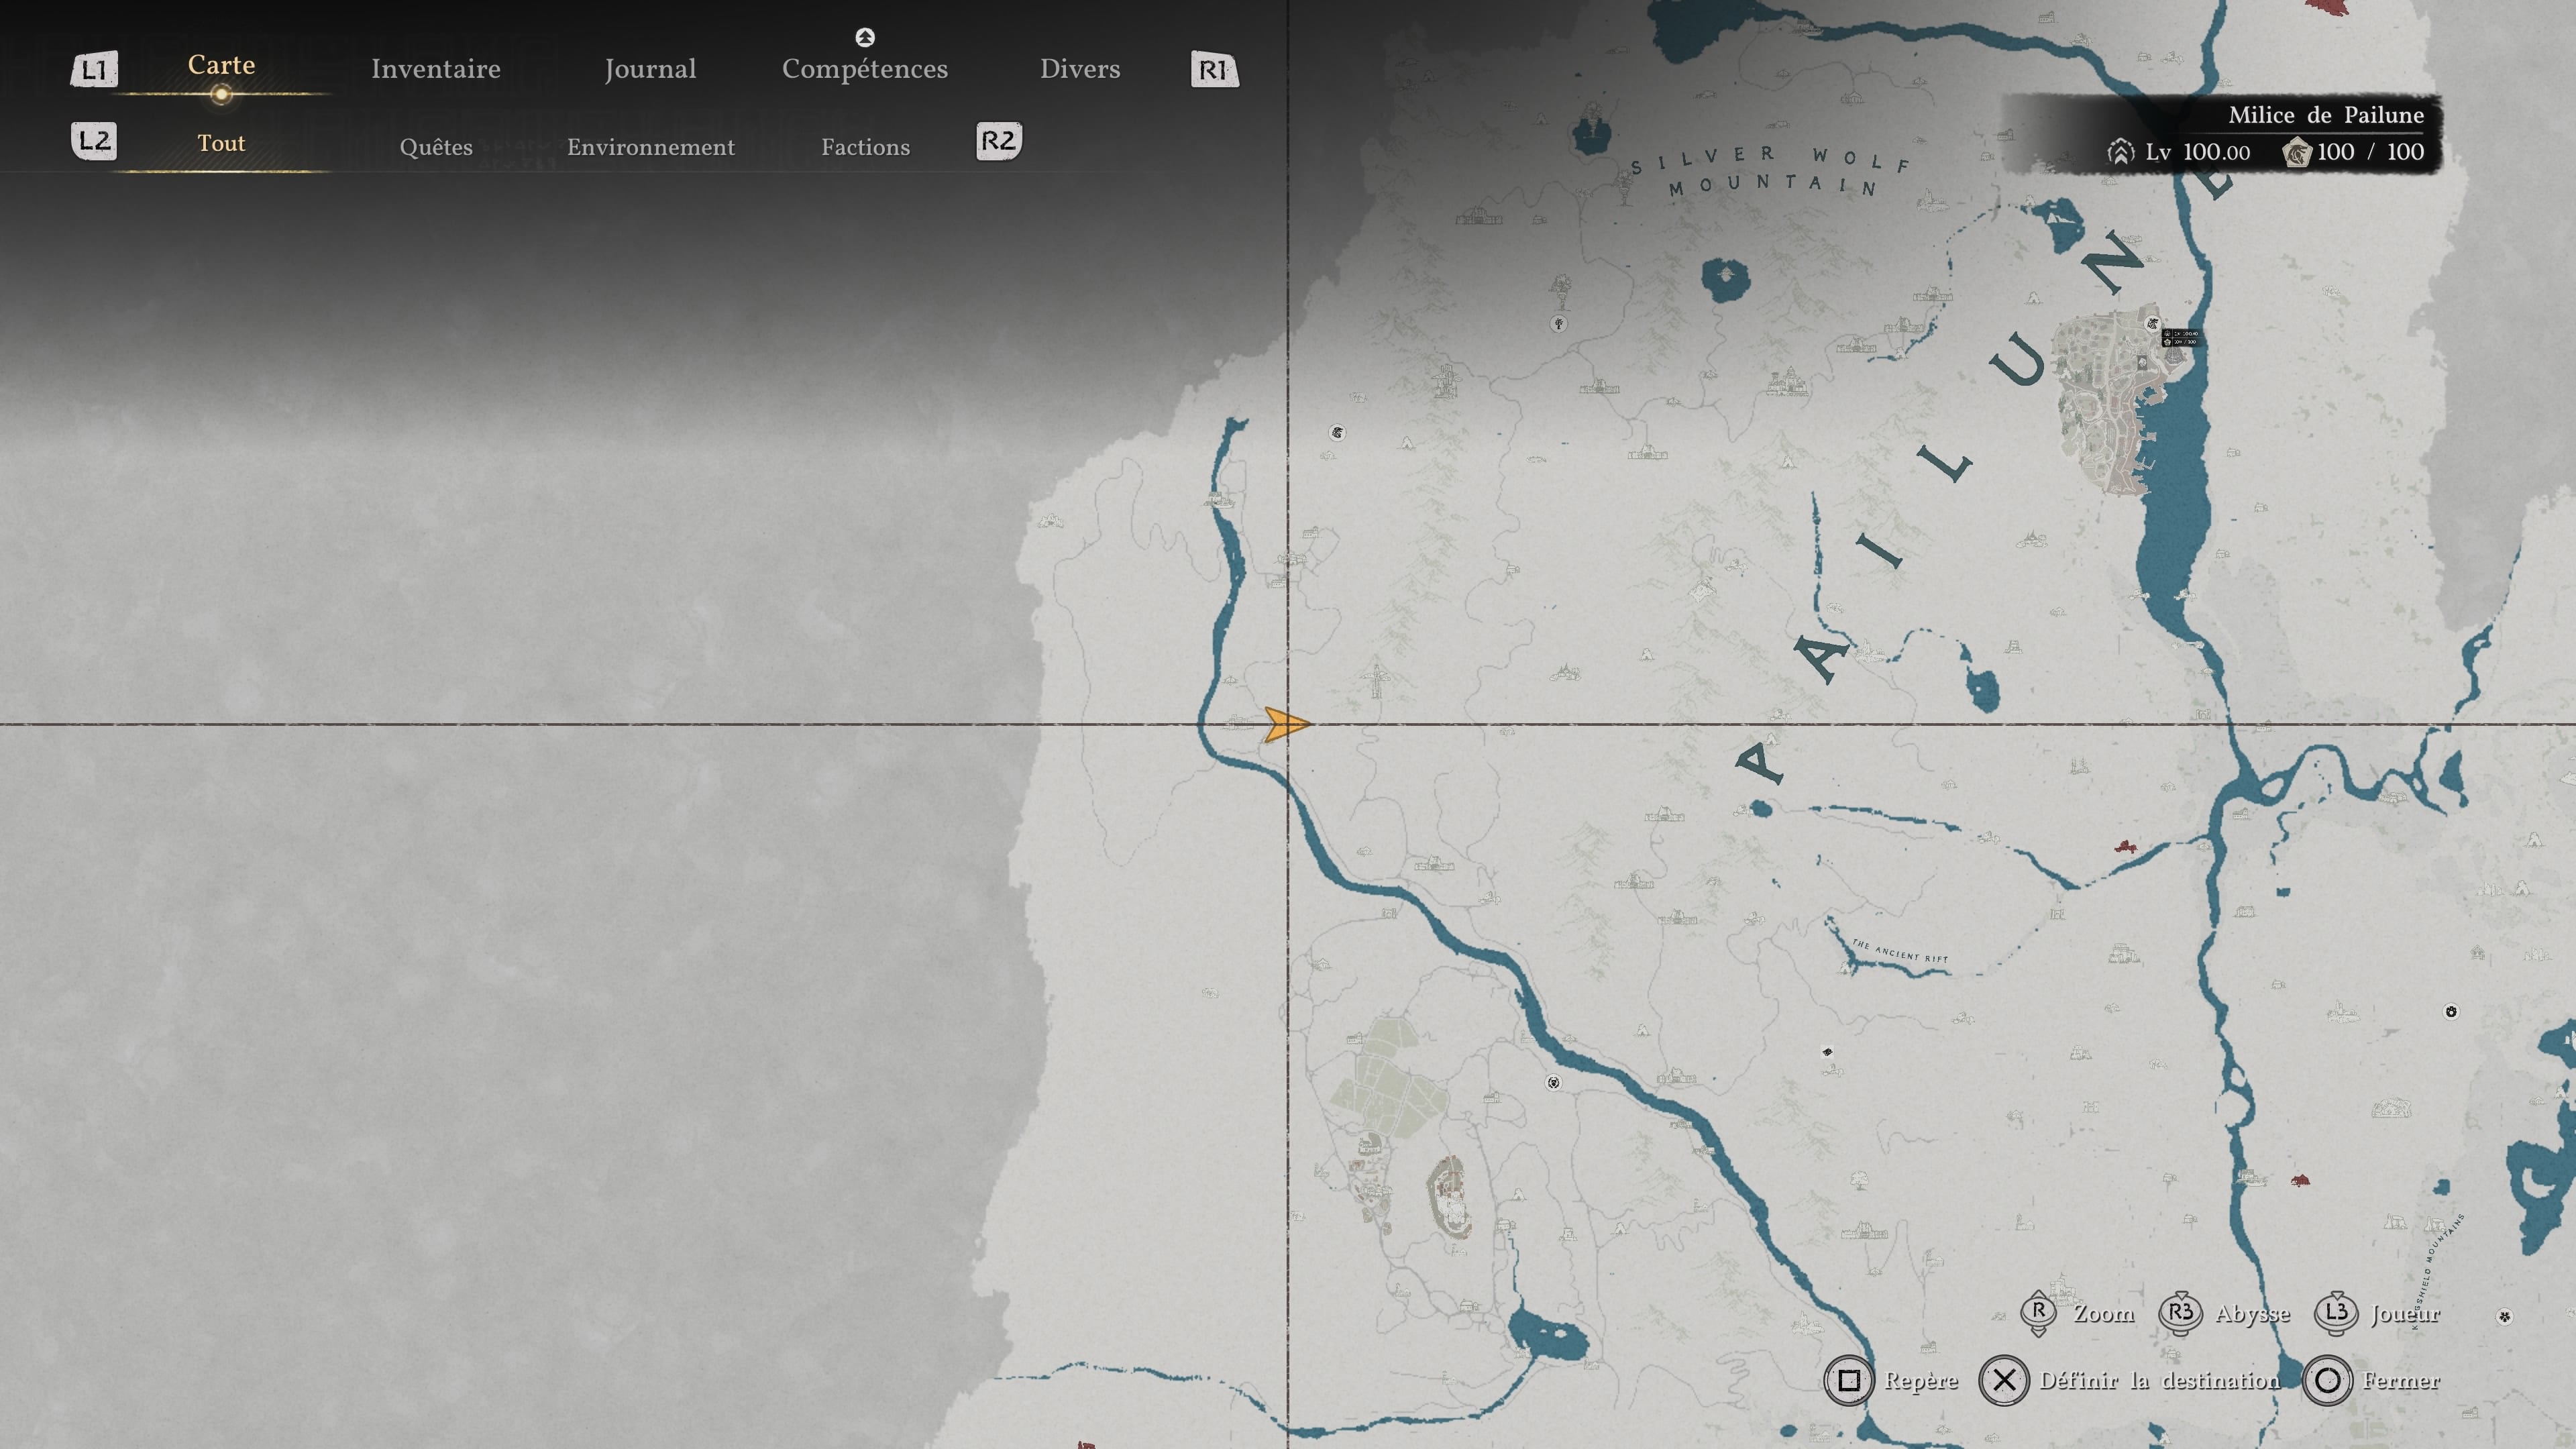Filter the map by Quêtes
The width and height of the screenshot is (2576, 1449).
(x=436, y=147)
